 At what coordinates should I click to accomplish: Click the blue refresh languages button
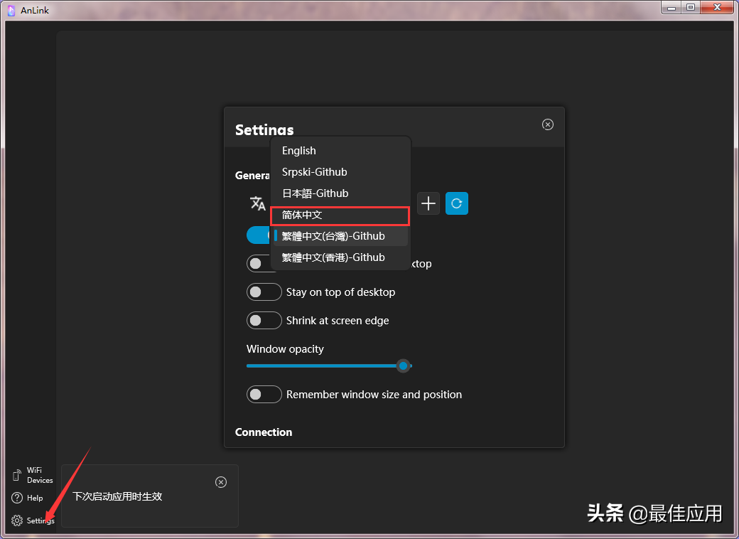click(457, 203)
